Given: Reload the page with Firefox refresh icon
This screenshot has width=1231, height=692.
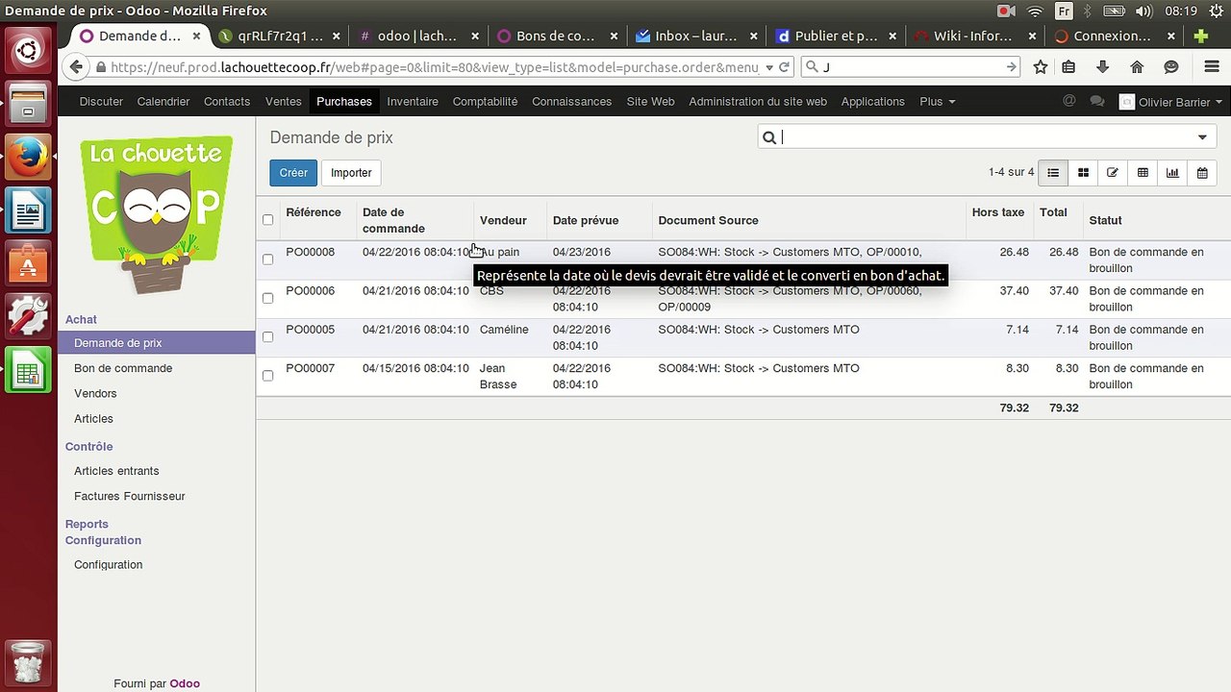Looking at the screenshot, I should click(x=784, y=67).
